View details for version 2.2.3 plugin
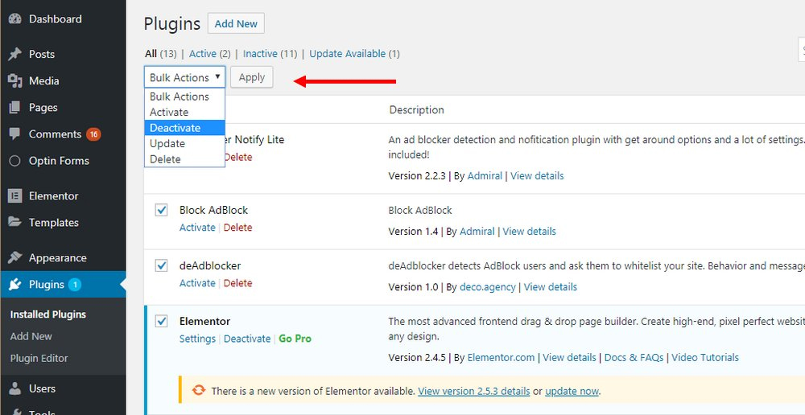The image size is (805, 415). pos(537,175)
